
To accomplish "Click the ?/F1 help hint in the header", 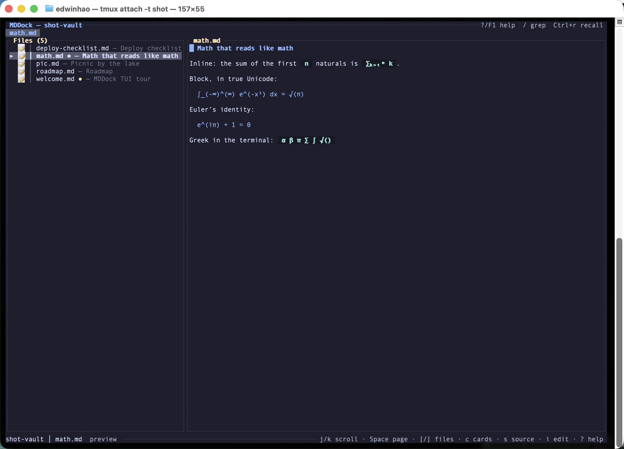I will (498, 25).
